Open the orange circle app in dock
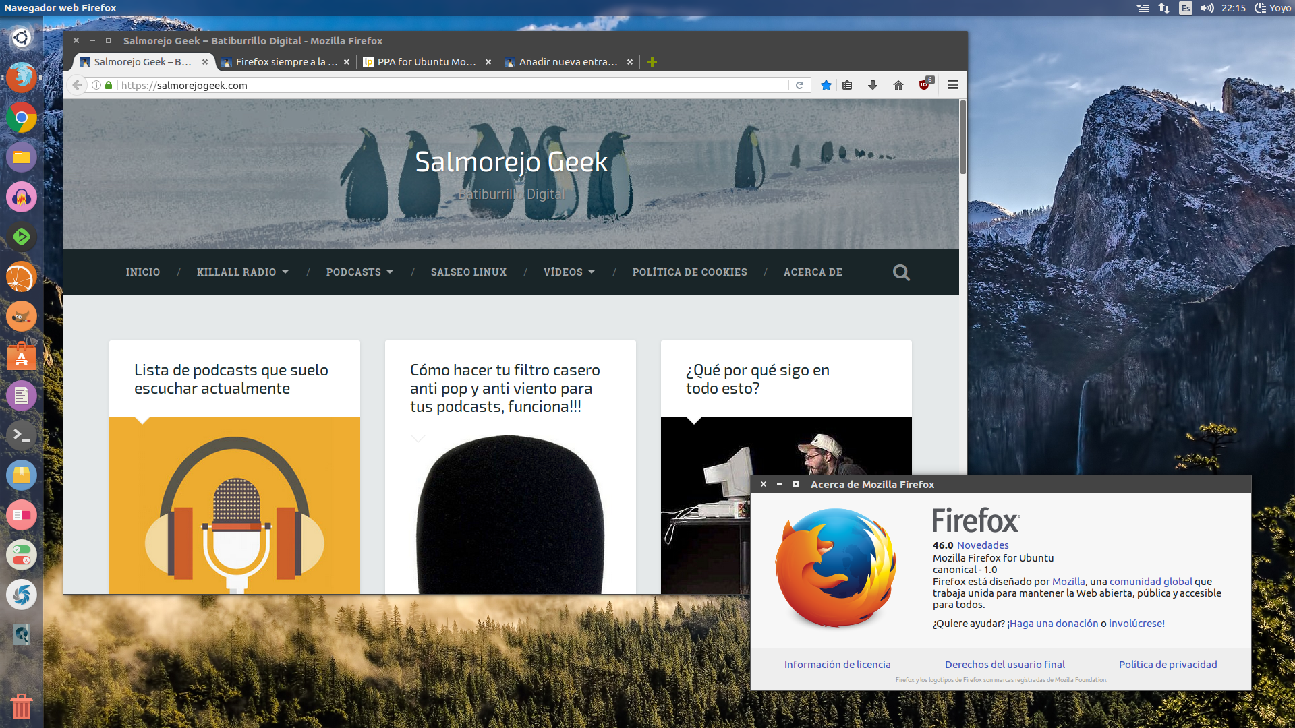 [x=22, y=276]
